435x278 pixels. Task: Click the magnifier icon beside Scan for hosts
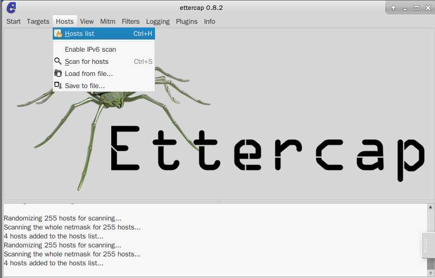click(x=57, y=61)
